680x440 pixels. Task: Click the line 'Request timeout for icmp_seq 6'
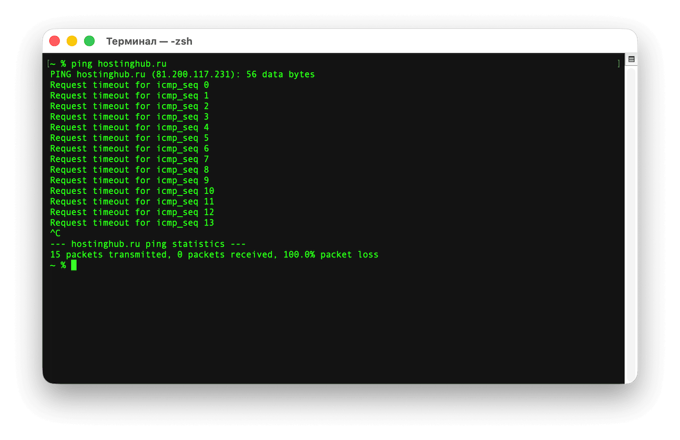[x=129, y=149]
